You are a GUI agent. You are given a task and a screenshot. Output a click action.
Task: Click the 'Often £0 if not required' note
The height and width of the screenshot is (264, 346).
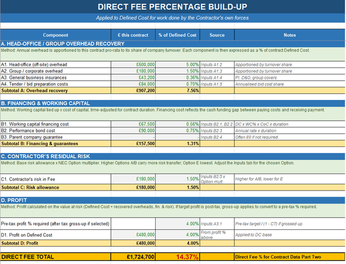[289, 137]
